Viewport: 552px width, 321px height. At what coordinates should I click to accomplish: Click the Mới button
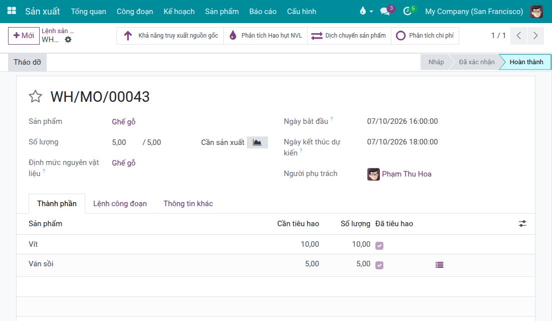[24, 36]
